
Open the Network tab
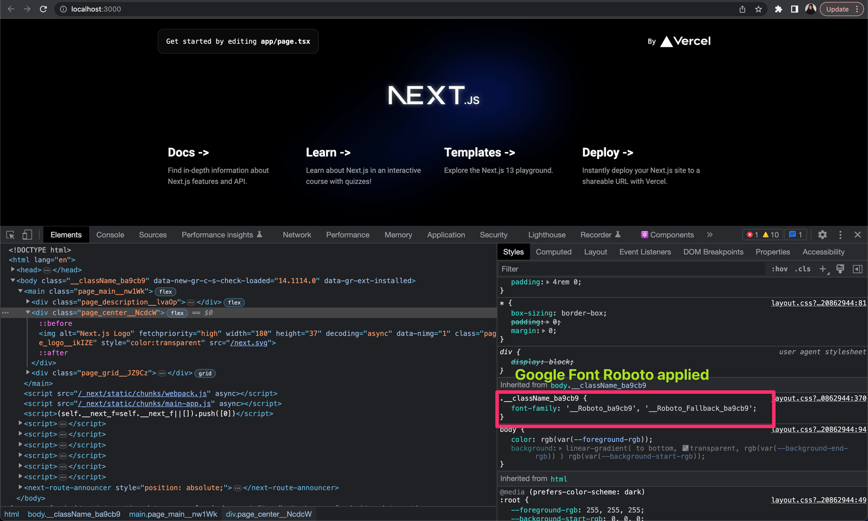[x=297, y=235]
